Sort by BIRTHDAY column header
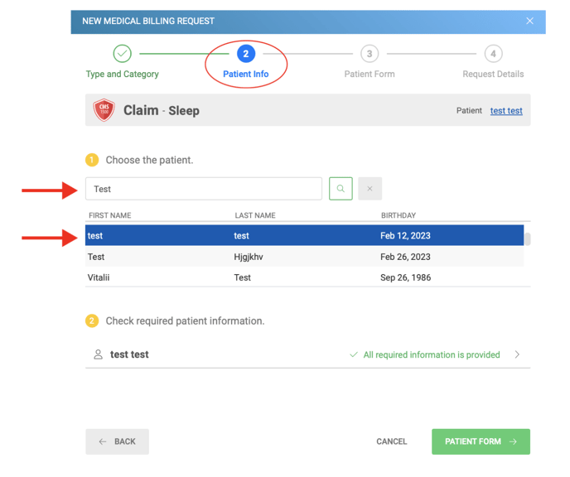The height and width of the screenshot is (477, 570). point(398,215)
